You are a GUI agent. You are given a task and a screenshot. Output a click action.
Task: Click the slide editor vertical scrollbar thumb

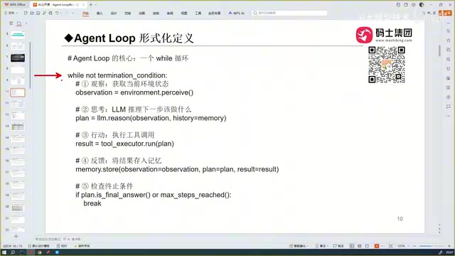(x=439, y=50)
